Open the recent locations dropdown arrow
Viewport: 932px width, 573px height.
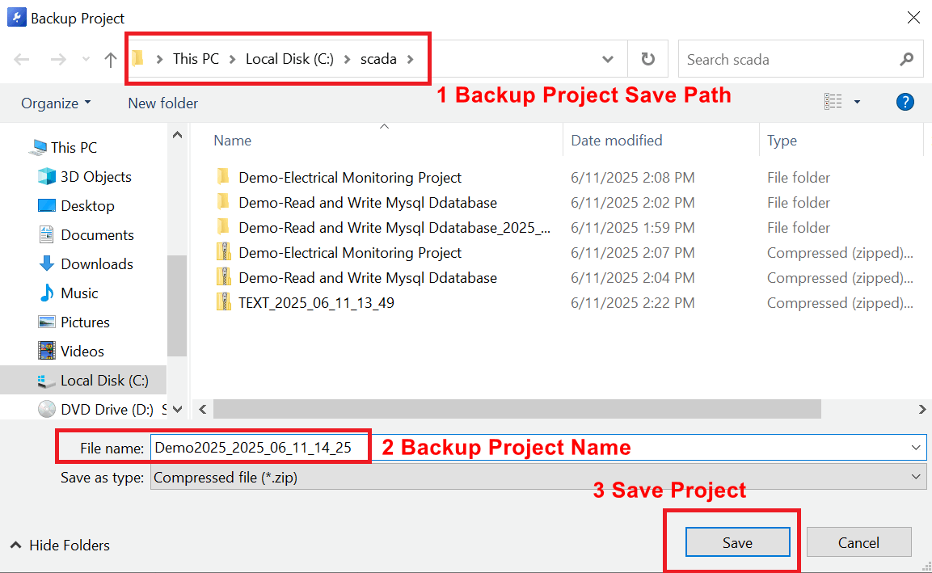(x=86, y=60)
